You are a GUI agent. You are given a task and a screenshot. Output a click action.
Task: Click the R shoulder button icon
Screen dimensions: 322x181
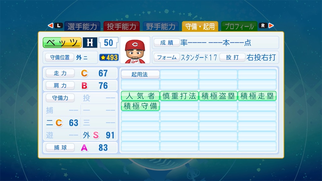point(263,25)
